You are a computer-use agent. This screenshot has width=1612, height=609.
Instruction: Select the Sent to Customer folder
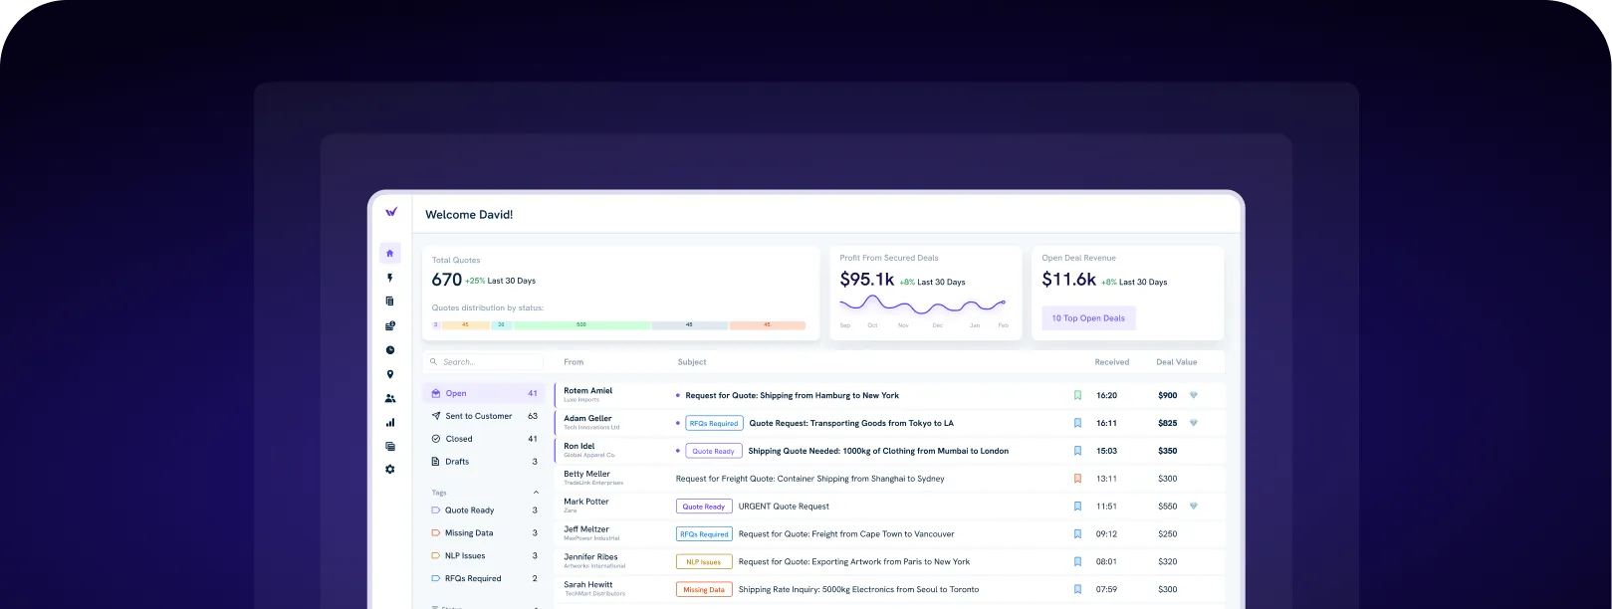478,416
